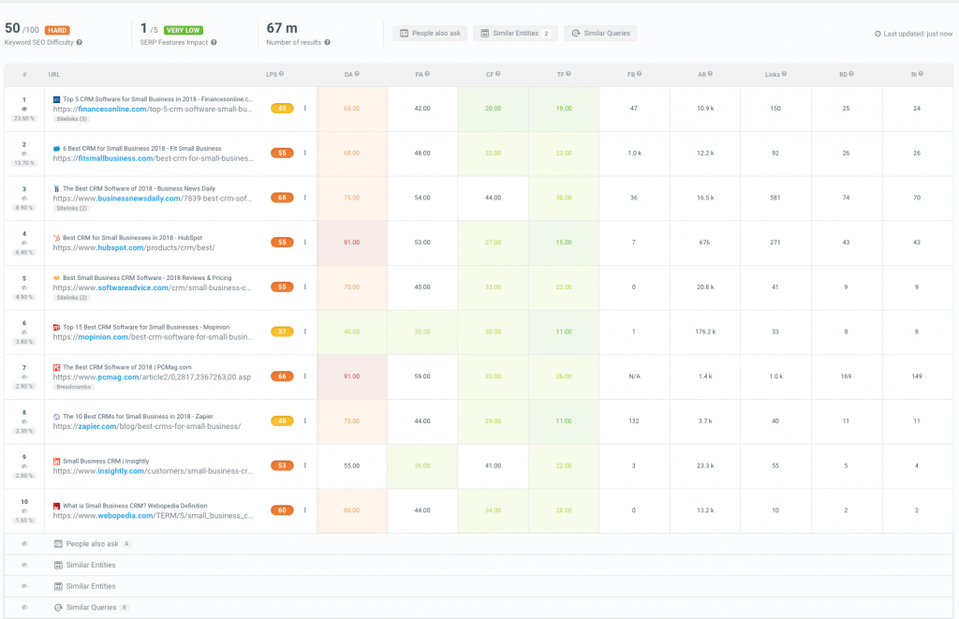Expand the first Similar Entities row at bottom
This screenshot has height=619, width=959.
click(479, 566)
